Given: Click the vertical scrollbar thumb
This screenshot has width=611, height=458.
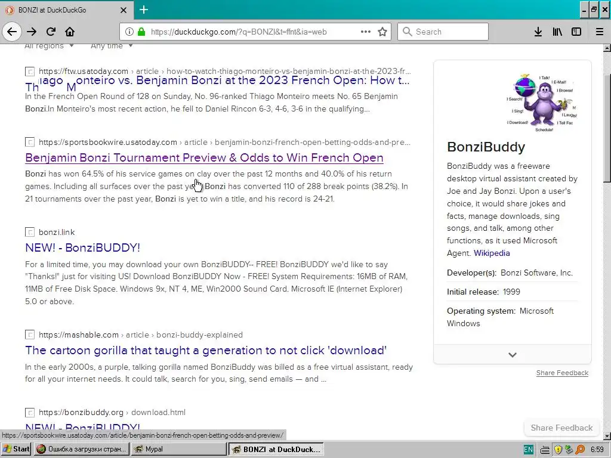Looking at the screenshot, I should coord(607,128).
